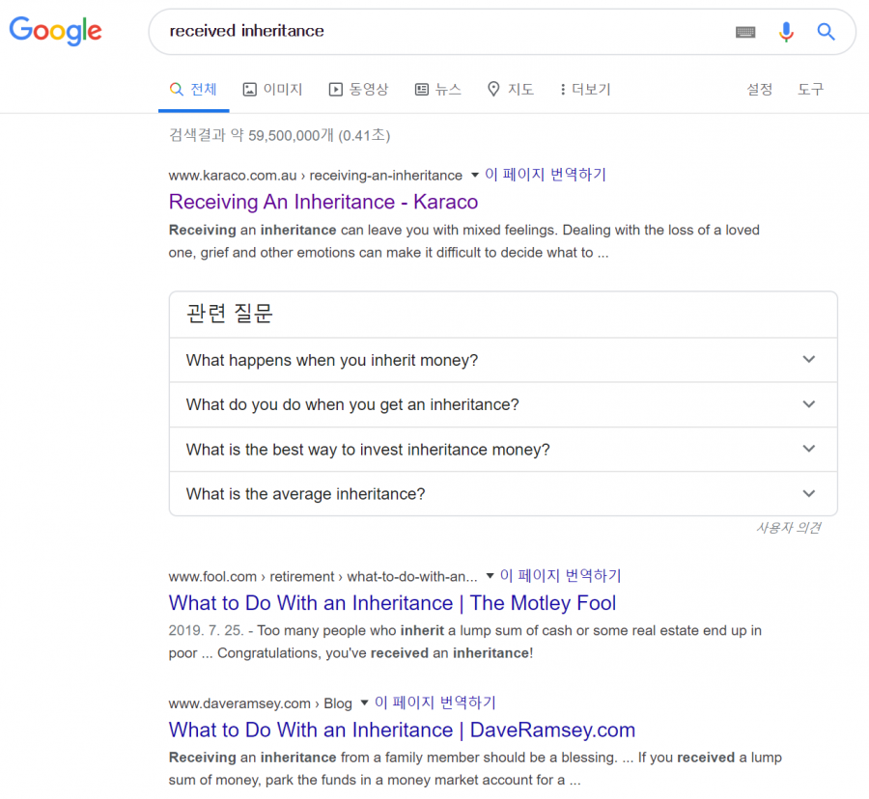This screenshot has width=869, height=799.
Task: Click the magnifier icon beside 전체
Action: (x=177, y=89)
